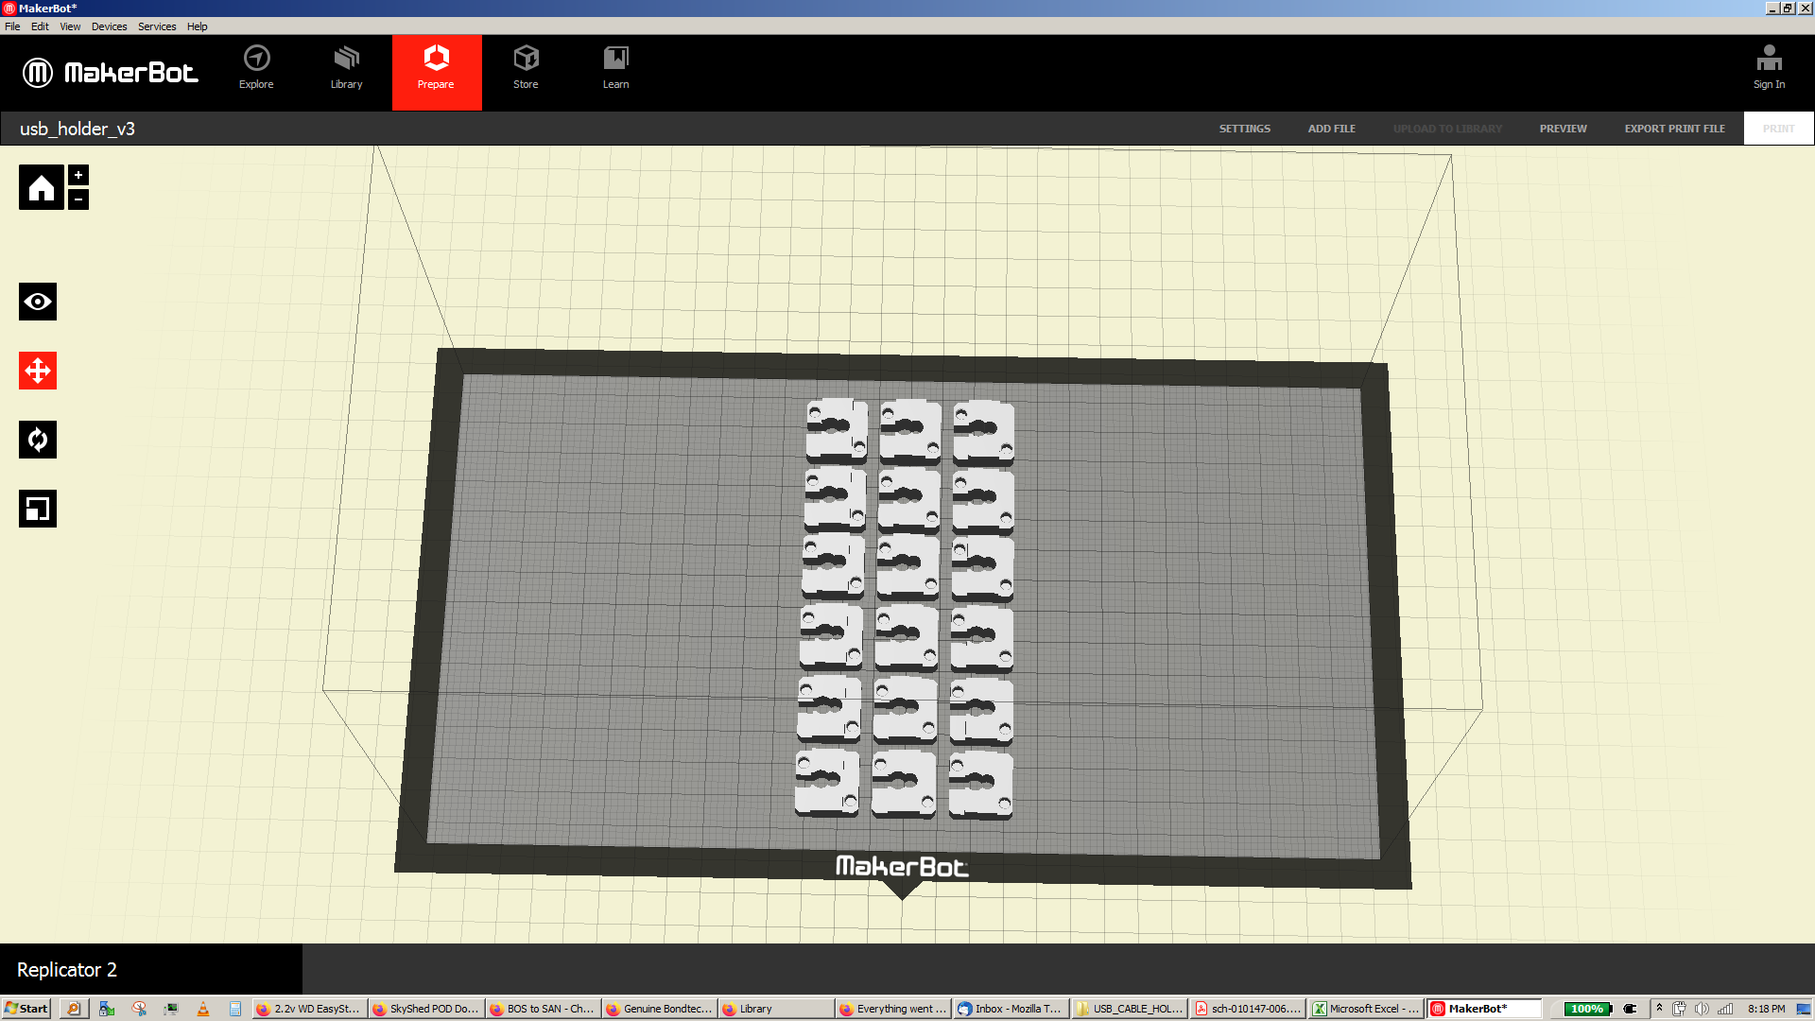Click the show desktop tray icon
1815x1021 pixels.
tap(1804, 1009)
